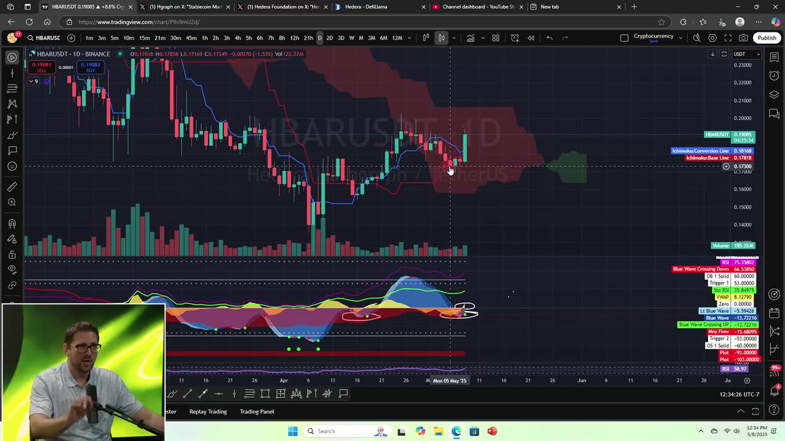
Task: Click the Windows Start button
Action: click(293, 431)
